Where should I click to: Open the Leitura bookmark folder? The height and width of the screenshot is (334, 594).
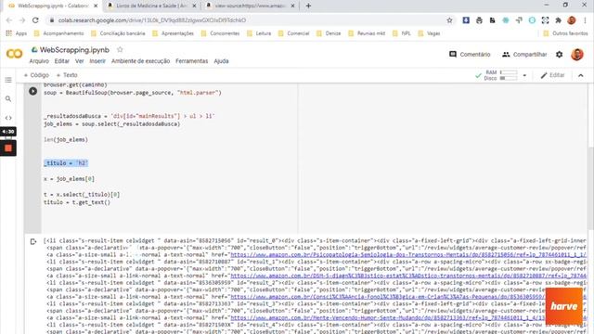coord(259,33)
